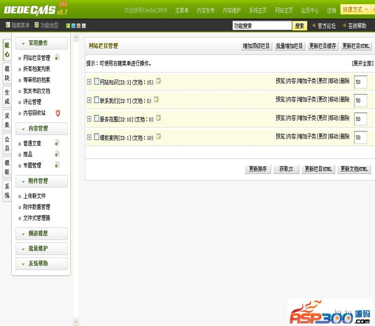Expand the 联系我们 tree node
This screenshot has height=326, width=375.
(x=89, y=100)
